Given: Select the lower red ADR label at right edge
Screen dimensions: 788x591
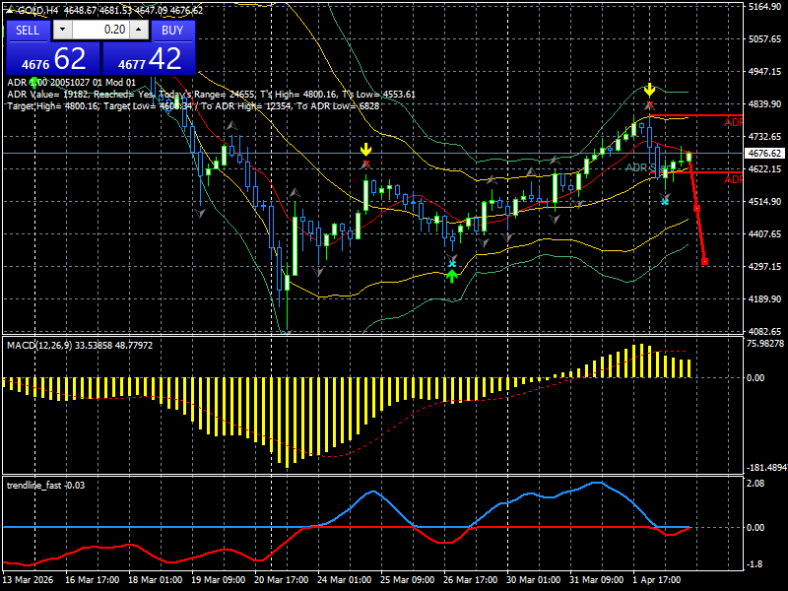Looking at the screenshot, I should tap(733, 179).
